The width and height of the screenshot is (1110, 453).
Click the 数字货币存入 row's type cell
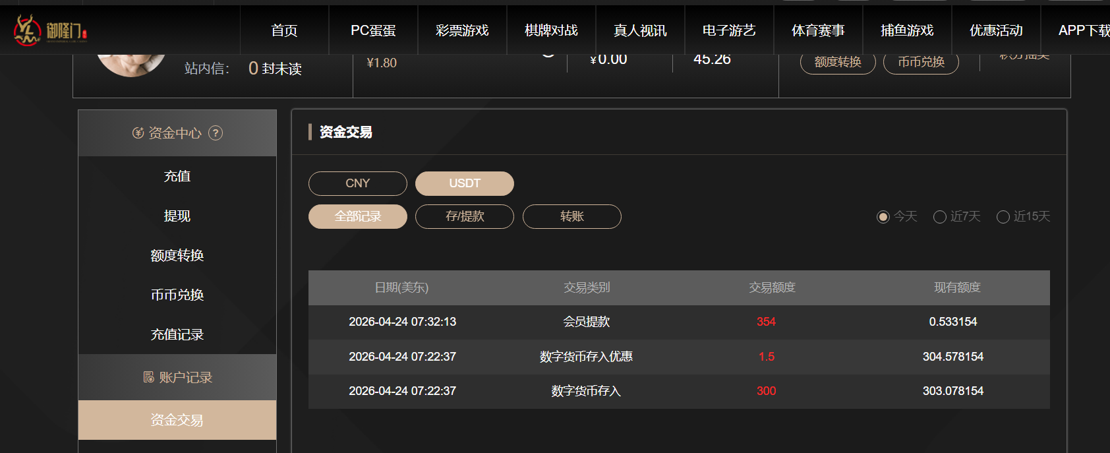tap(586, 391)
